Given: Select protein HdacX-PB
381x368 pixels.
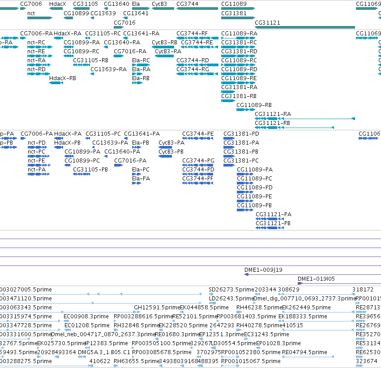Looking at the screenshot, I should tap(59, 147).
